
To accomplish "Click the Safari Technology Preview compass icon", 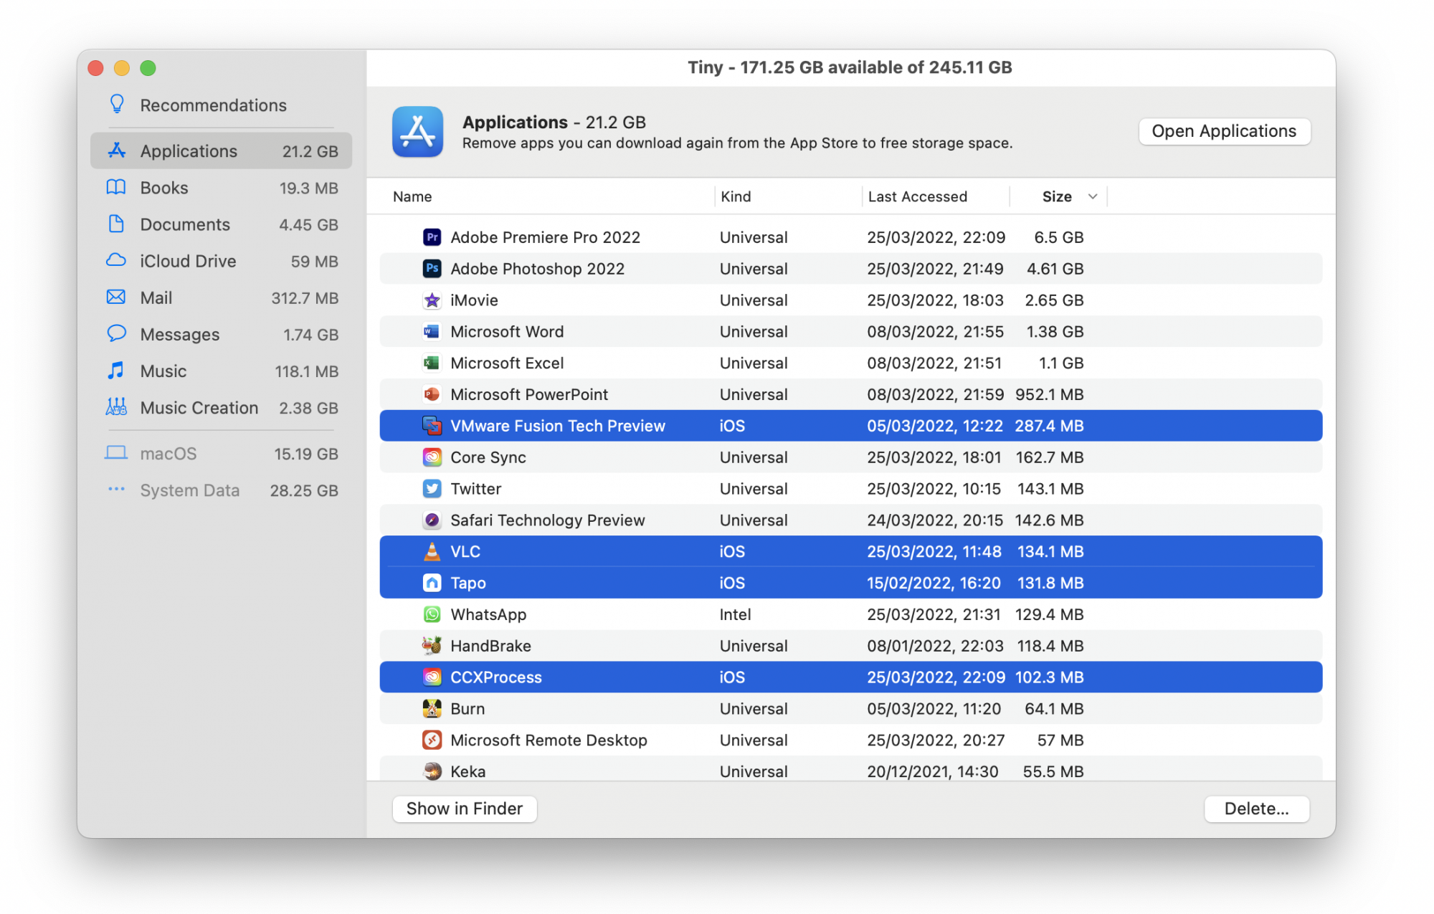I will click(x=432, y=520).
